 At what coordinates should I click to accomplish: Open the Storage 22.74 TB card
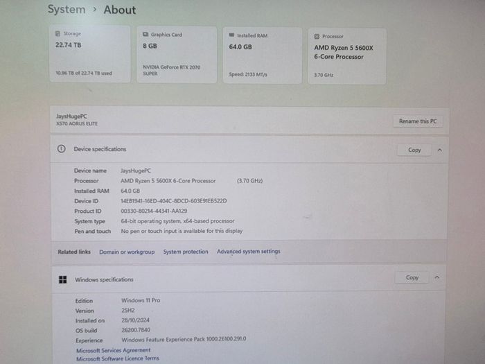(x=89, y=54)
